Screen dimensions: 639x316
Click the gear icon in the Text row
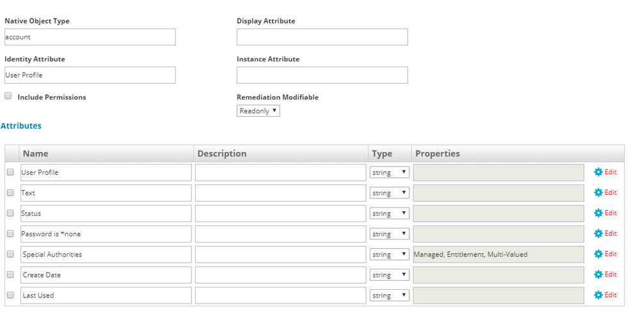click(598, 193)
